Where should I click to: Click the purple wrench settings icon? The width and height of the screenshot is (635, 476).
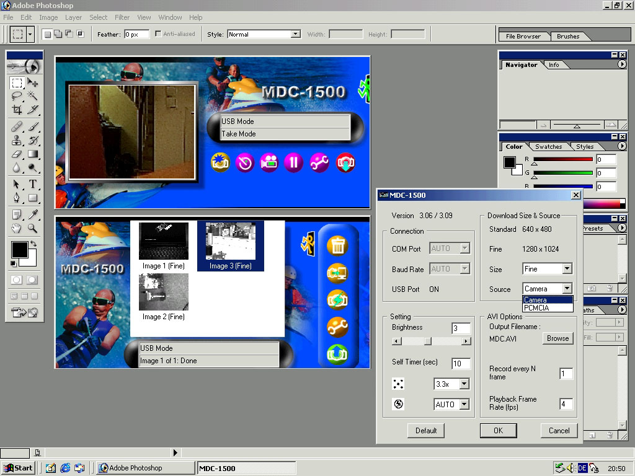click(x=319, y=163)
